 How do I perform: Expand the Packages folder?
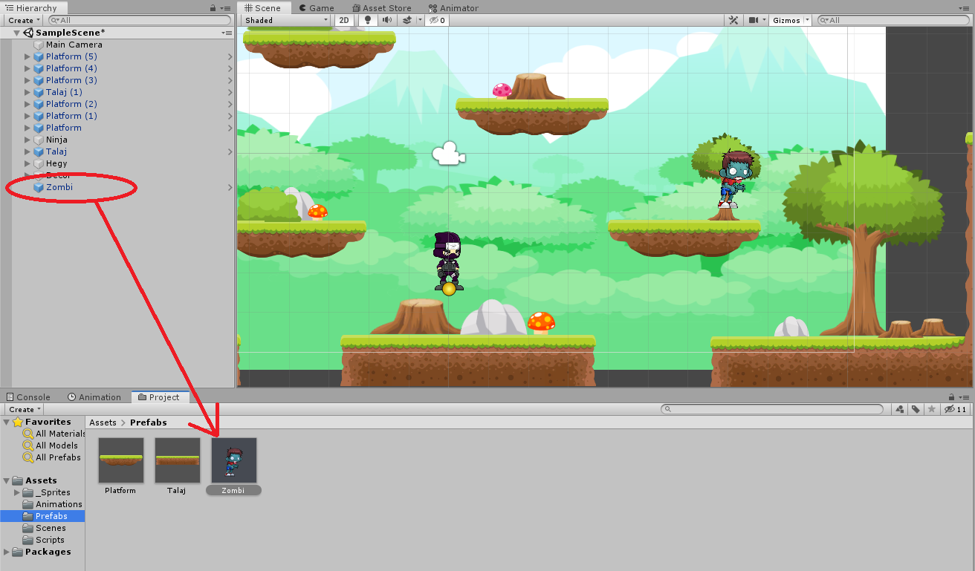[7, 552]
